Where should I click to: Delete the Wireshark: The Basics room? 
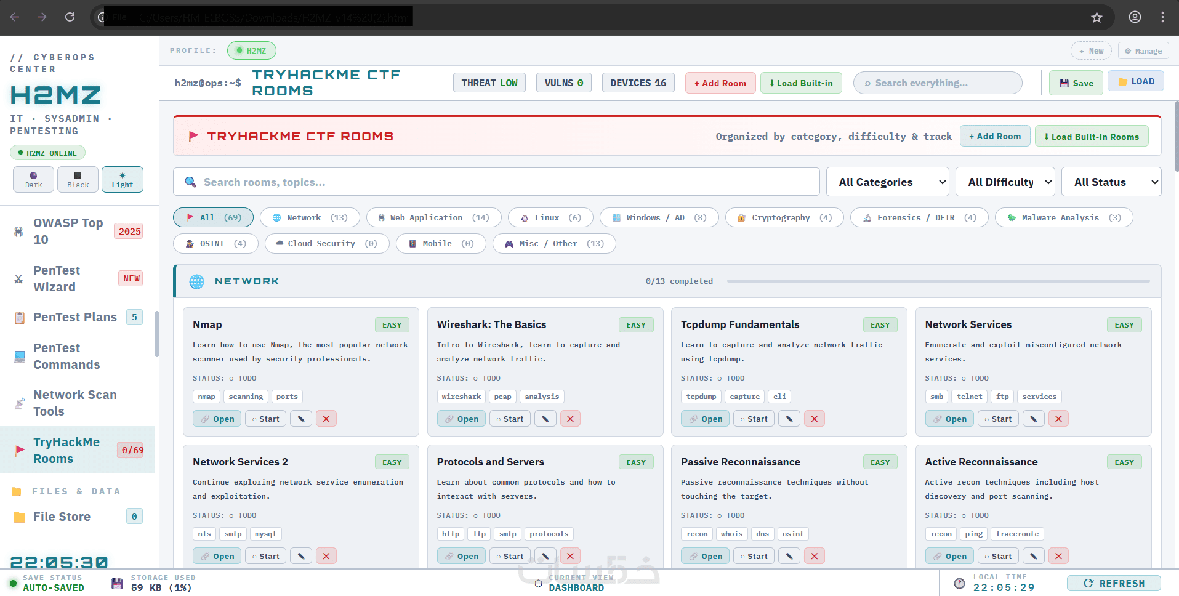[570, 419]
